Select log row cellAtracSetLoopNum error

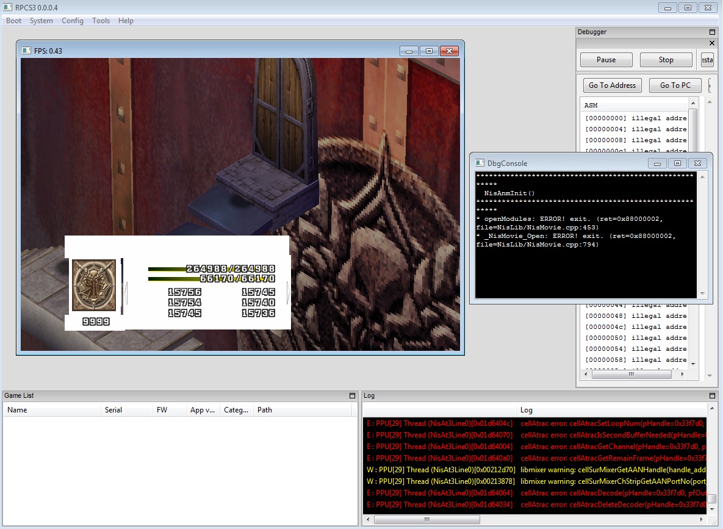(535, 423)
